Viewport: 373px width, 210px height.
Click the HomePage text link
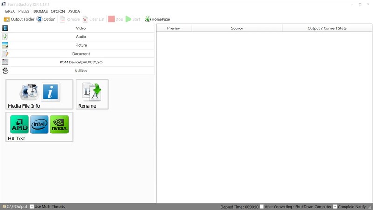click(161, 19)
